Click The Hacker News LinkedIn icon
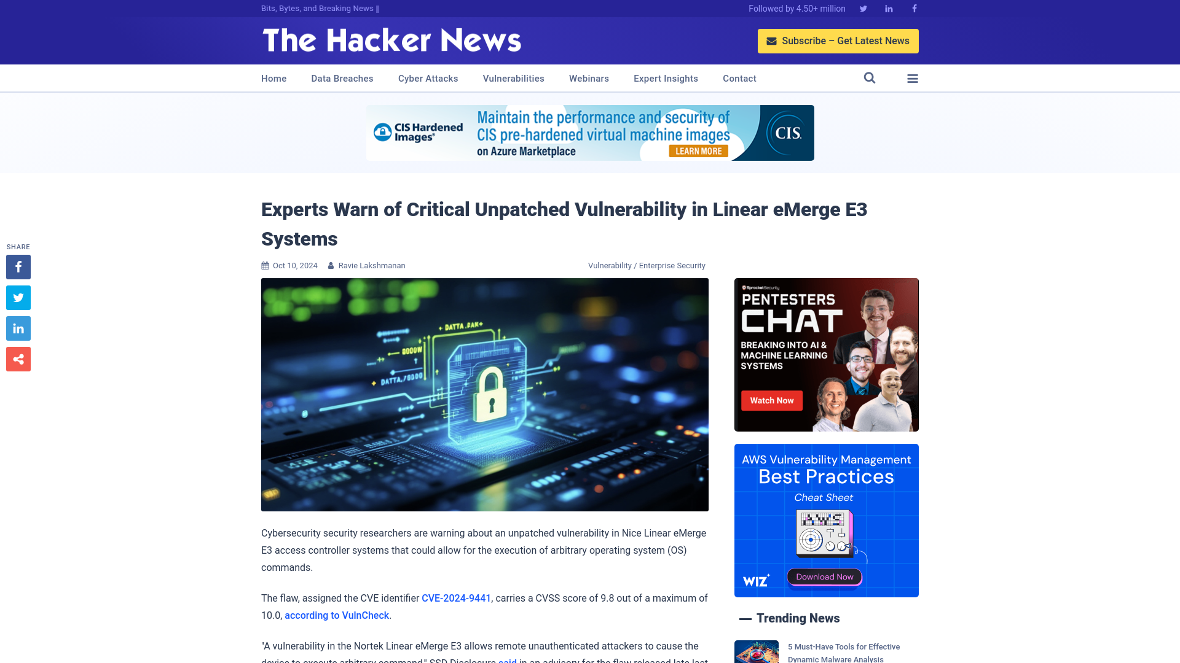The width and height of the screenshot is (1180, 663). [889, 8]
